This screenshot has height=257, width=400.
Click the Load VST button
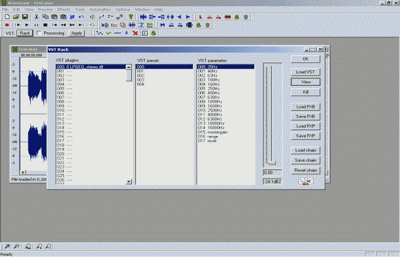pos(305,71)
